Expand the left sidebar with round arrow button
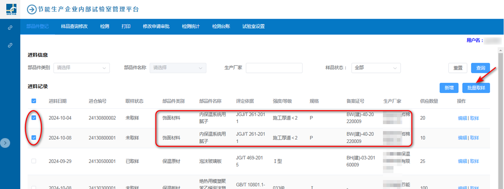Screen dimensions: 504x189 click(x=5, y=143)
